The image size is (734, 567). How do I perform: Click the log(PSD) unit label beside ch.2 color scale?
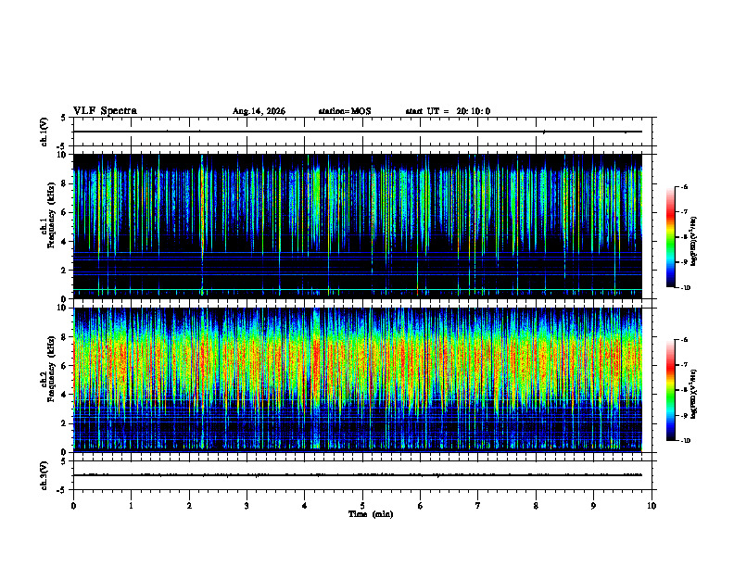click(x=694, y=394)
